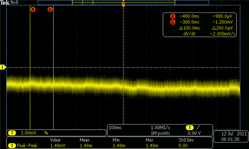The image size is (249, 149).
Task: Click the 1.00MS/s sample rate readout
Action: click(x=161, y=128)
